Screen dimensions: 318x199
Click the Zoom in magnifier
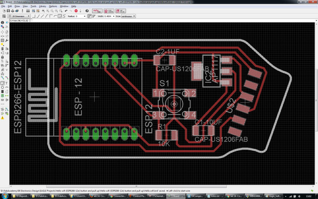coord(48,11)
